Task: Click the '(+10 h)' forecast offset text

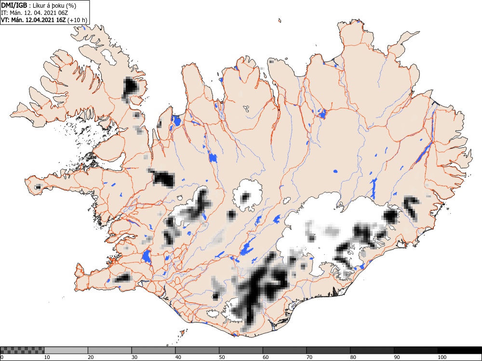Action: [77, 21]
